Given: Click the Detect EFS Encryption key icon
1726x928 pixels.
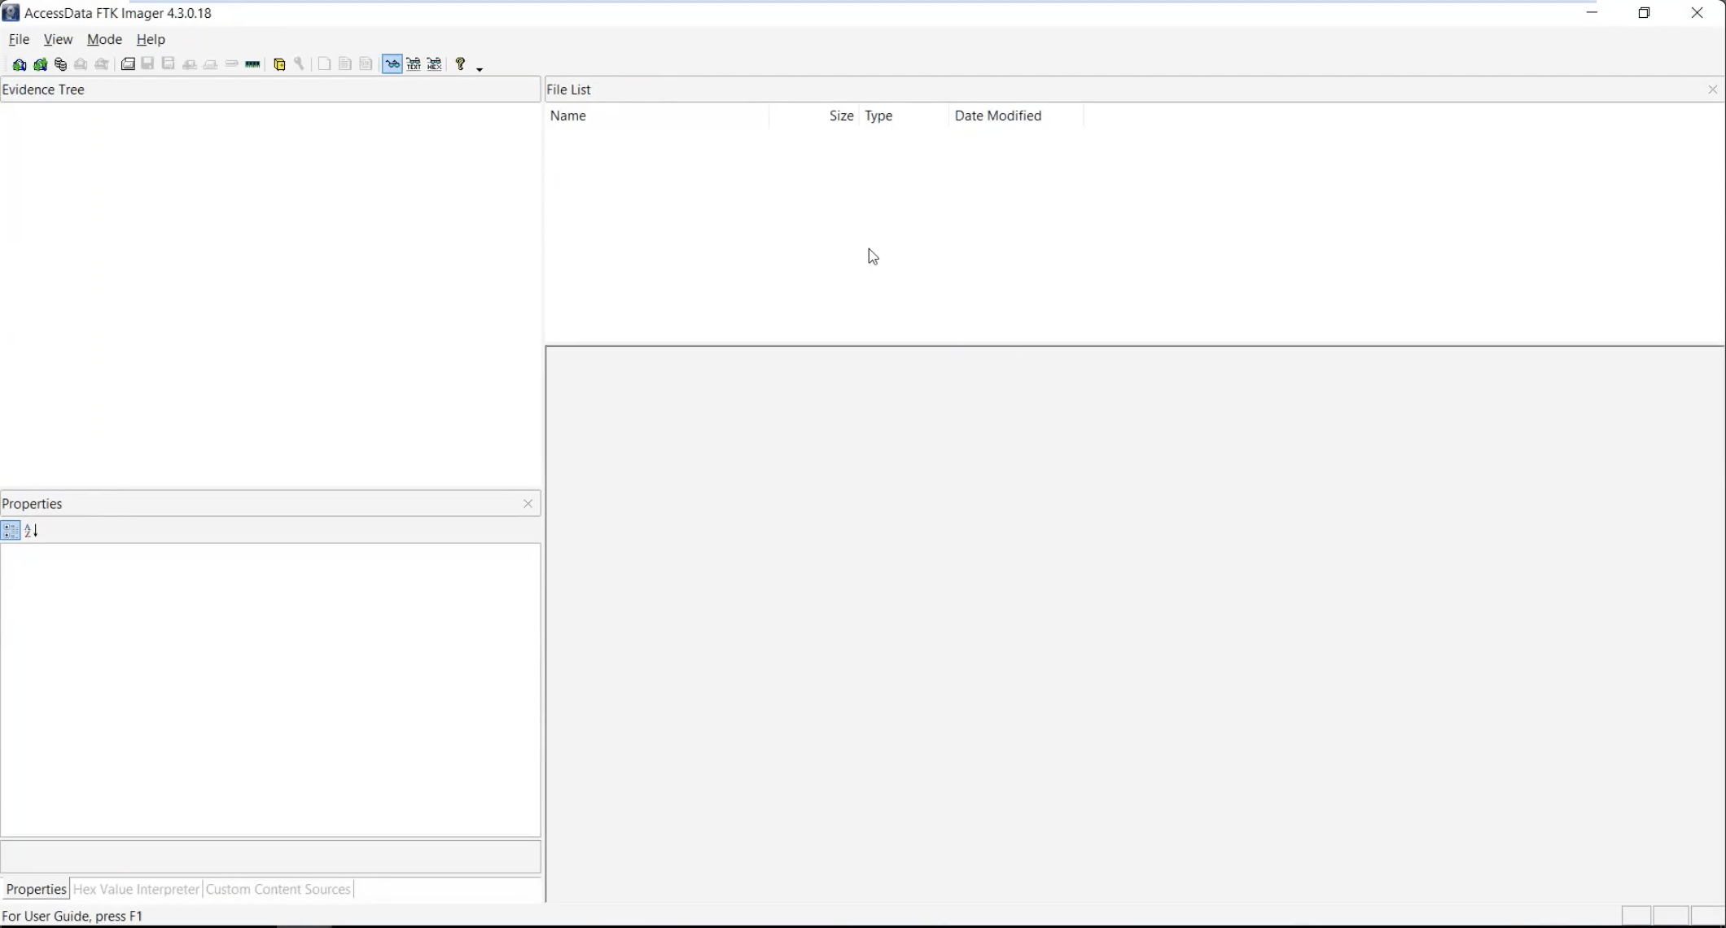Looking at the screenshot, I should 300,64.
